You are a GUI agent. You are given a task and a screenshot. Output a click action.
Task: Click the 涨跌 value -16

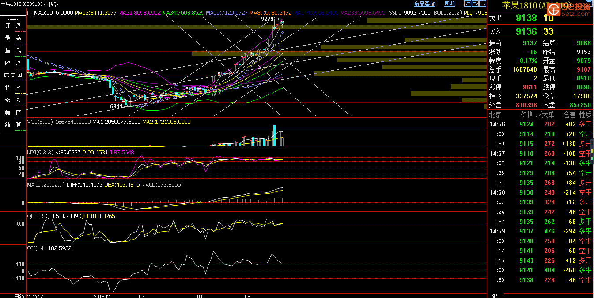[x=532, y=52]
